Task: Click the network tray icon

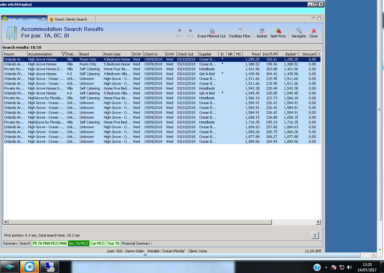Action: [x=342, y=268]
